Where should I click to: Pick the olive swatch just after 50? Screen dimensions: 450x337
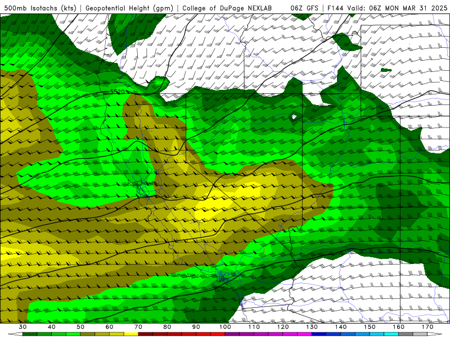pos(88,334)
